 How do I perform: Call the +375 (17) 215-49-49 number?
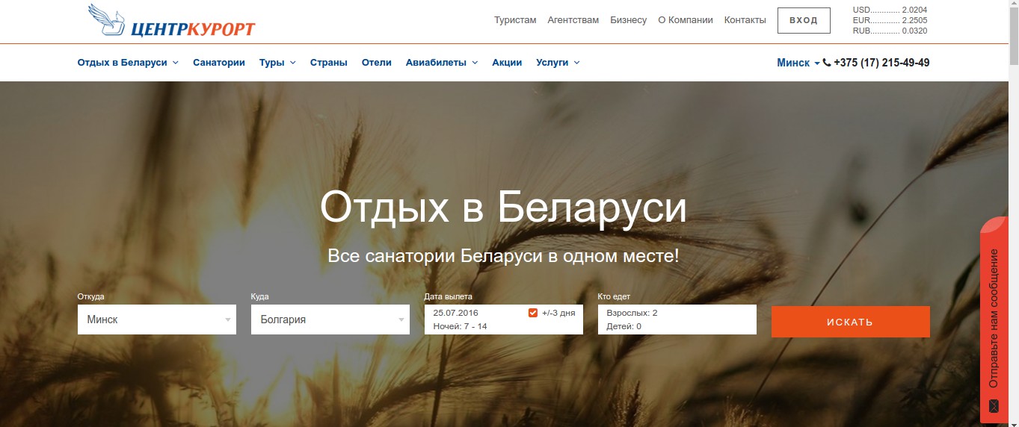tap(881, 63)
